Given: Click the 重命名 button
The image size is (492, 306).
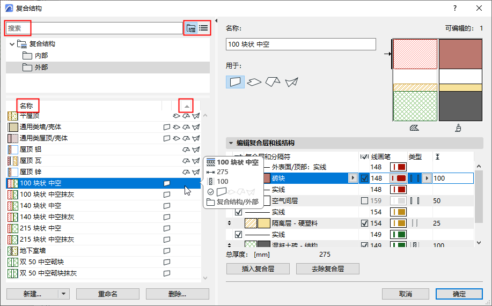Looking at the screenshot, I should [x=108, y=294].
